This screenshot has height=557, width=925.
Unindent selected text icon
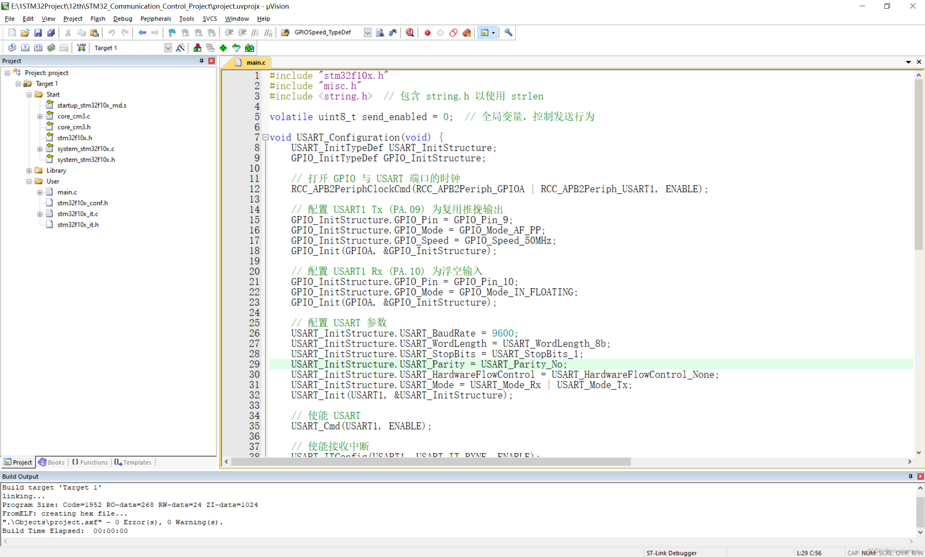click(x=242, y=33)
